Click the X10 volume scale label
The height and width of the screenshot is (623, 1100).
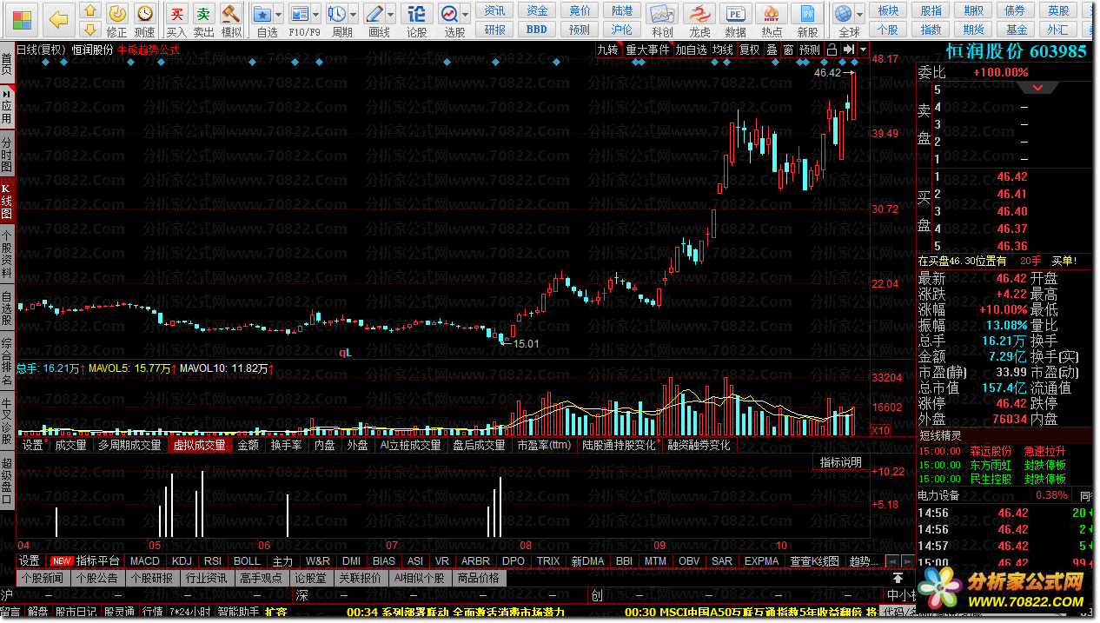pos(880,430)
